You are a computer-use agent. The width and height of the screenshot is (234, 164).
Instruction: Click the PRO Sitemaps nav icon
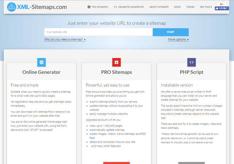pos(89,7)
